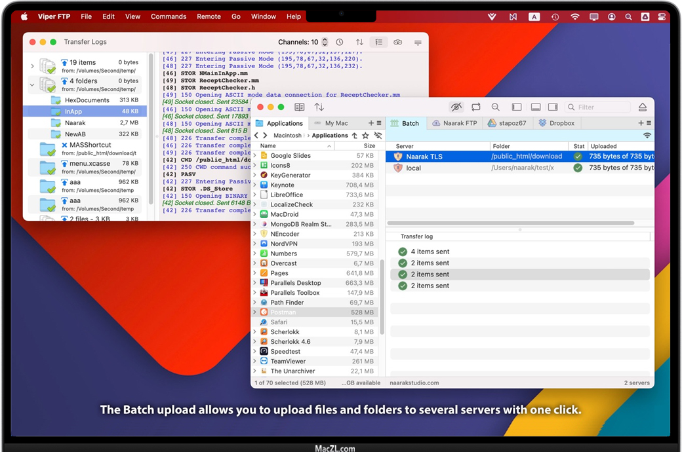Expand the 19 items transfer group
Viewport: 682px width, 452px height.
[x=32, y=66]
